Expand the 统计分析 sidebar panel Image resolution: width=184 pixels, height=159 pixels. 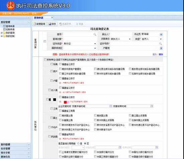click(29, 153)
